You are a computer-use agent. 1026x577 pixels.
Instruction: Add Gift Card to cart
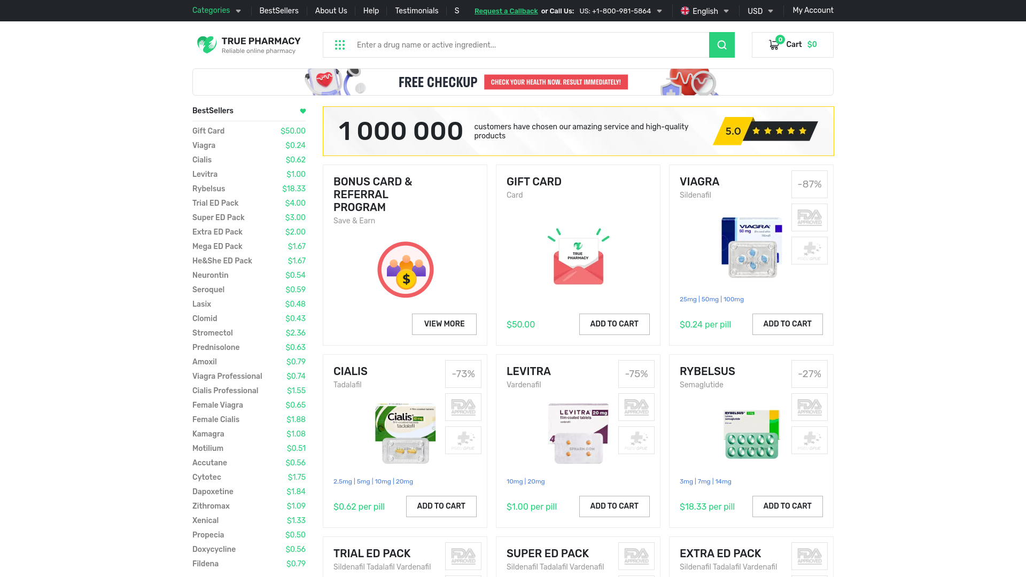pos(614,324)
